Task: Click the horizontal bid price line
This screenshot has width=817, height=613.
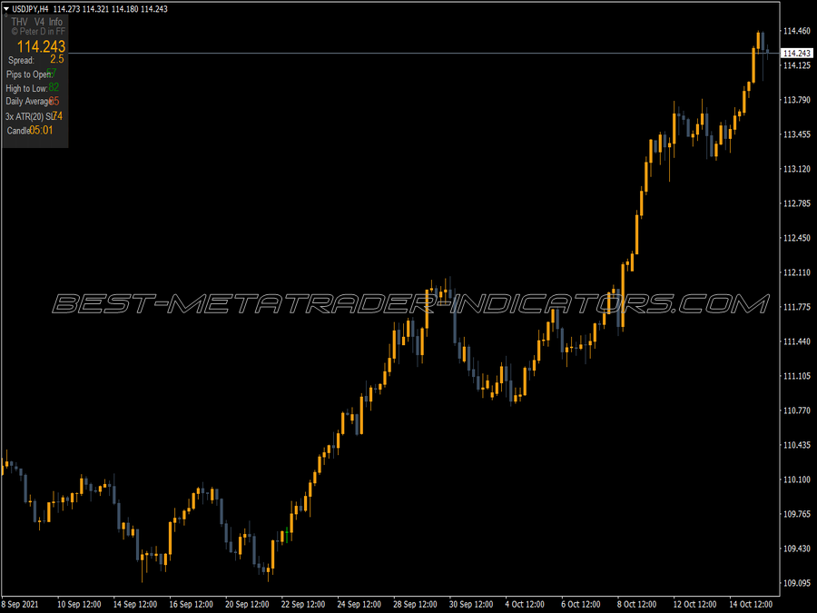Action: click(x=423, y=54)
